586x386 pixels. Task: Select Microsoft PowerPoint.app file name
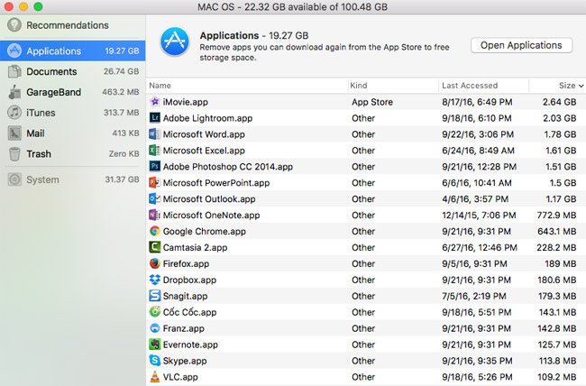(x=216, y=183)
